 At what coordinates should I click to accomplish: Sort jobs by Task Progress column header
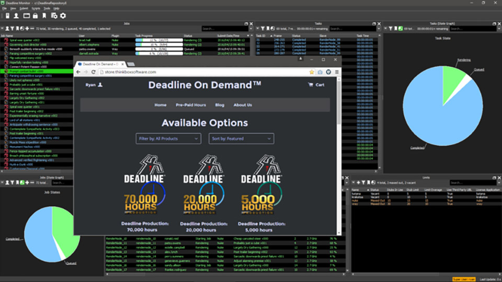pos(144,36)
